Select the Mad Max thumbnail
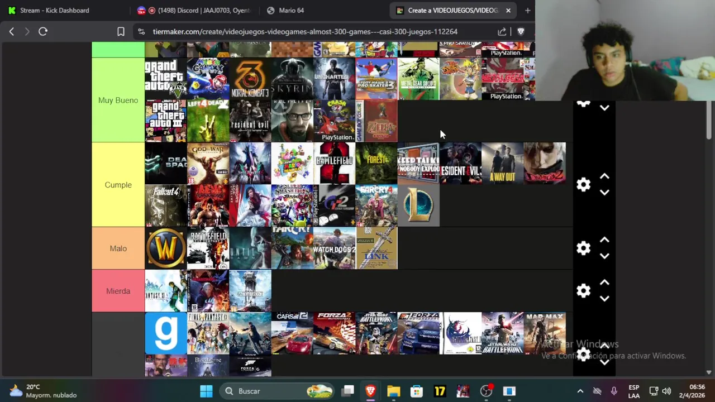715x402 pixels. coord(545,333)
